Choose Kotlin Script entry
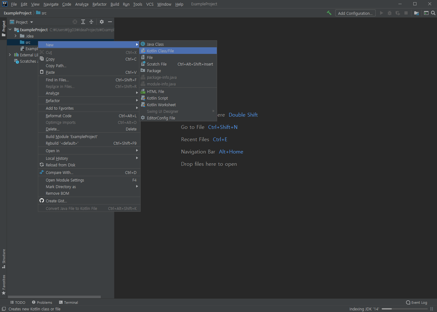This screenshot has width=437, height=312. click(x=178, y=98)
